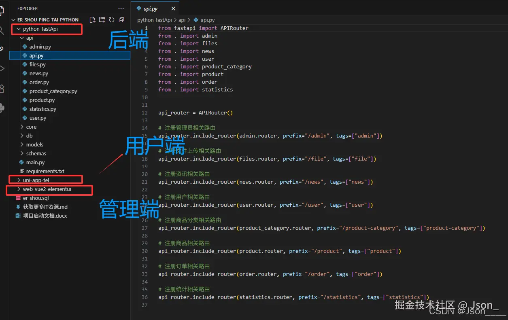
Task: Collapse the api folder
Action: pyautogui.click(x=22, y=38)
